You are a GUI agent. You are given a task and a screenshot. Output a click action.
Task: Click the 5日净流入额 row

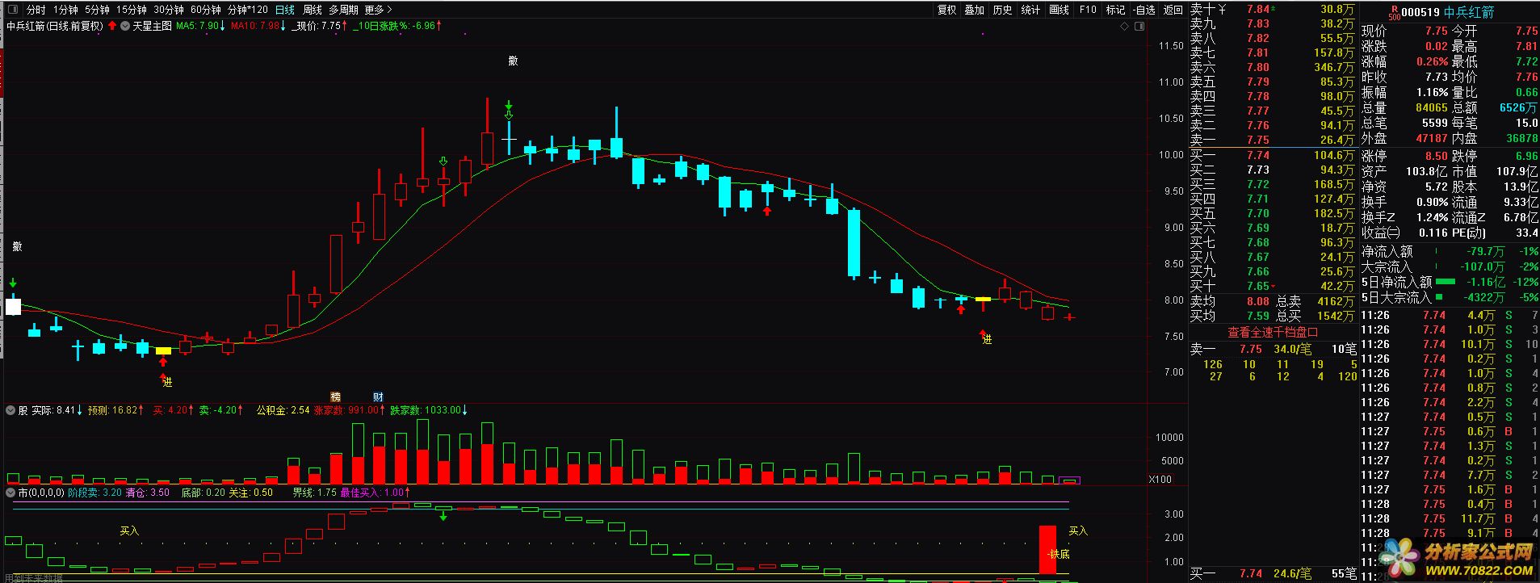pyautogui.click(x=1450, y=282)
